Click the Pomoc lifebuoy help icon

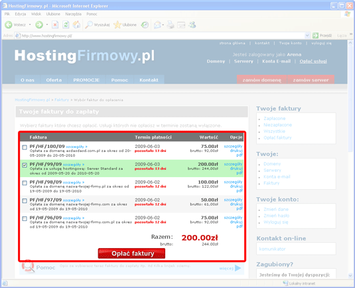28,266
